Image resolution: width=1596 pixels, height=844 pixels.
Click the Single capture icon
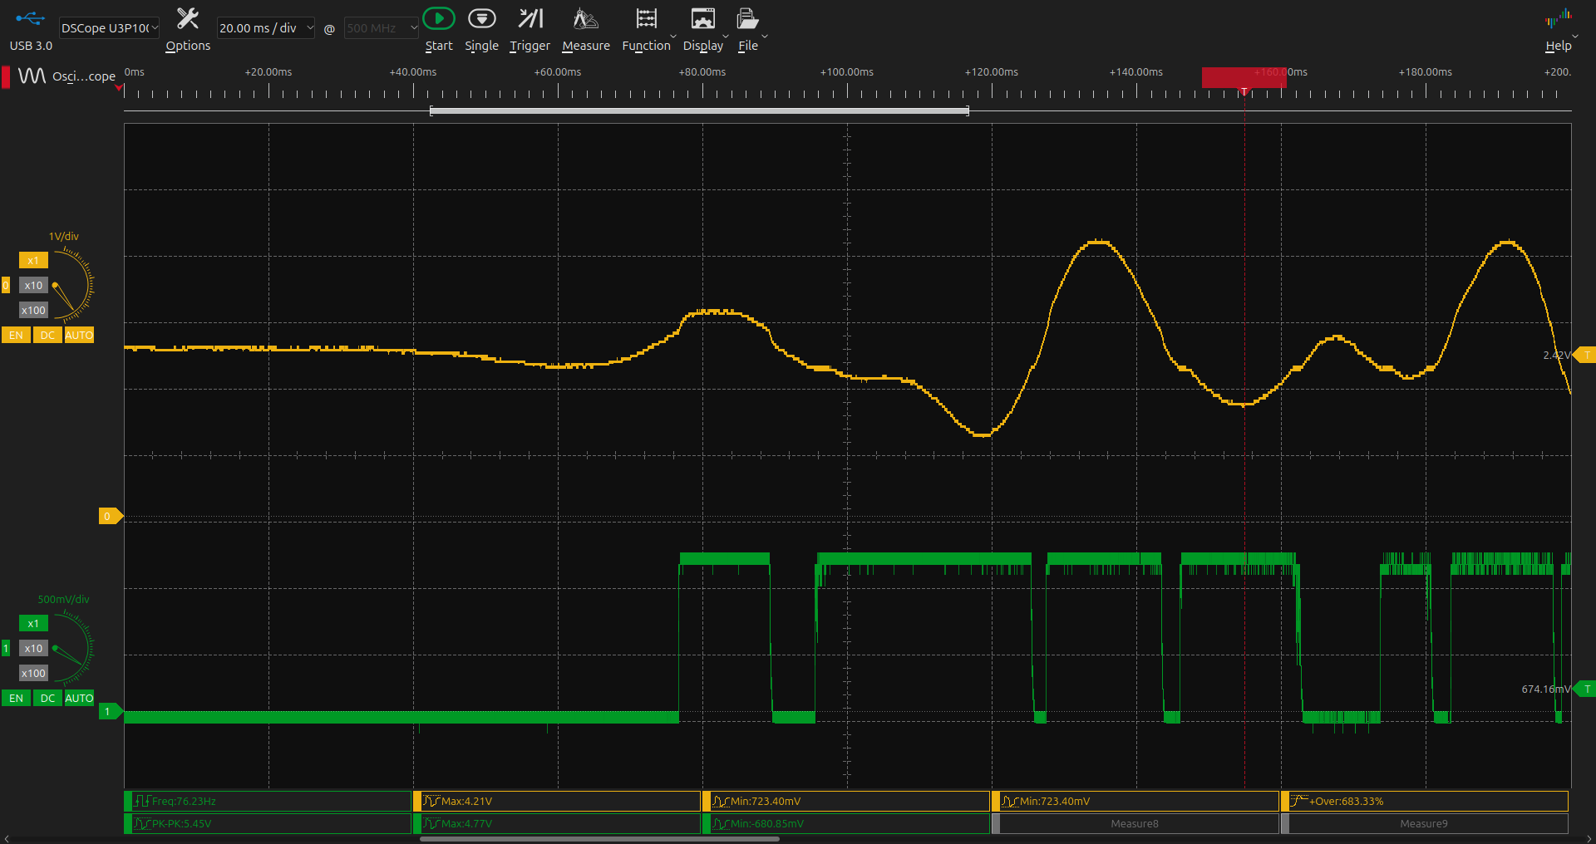point(481,19)
